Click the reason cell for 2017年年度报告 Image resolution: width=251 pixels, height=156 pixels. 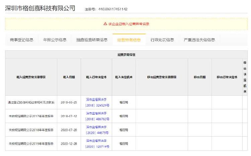tap(31, 116)
